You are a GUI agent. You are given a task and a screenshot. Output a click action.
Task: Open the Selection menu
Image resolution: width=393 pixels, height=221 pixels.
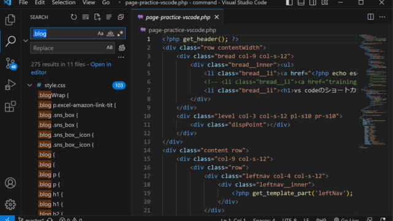pos(63,2)
